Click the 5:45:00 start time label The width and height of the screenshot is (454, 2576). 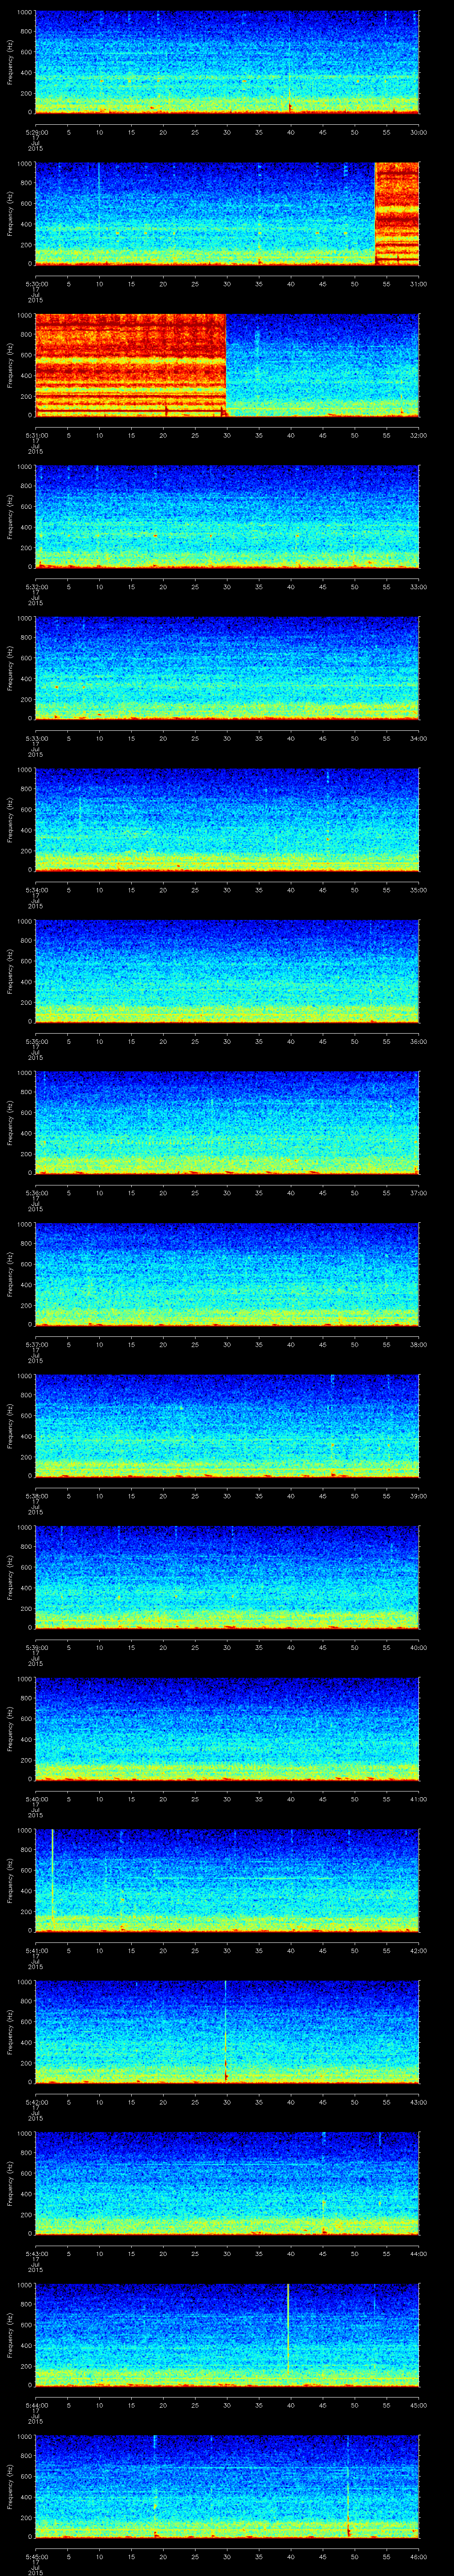point(36,2556)
